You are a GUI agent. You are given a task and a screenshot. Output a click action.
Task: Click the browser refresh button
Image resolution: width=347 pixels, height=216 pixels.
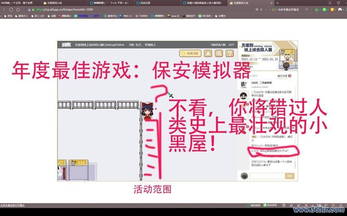[x=11, y=10]
